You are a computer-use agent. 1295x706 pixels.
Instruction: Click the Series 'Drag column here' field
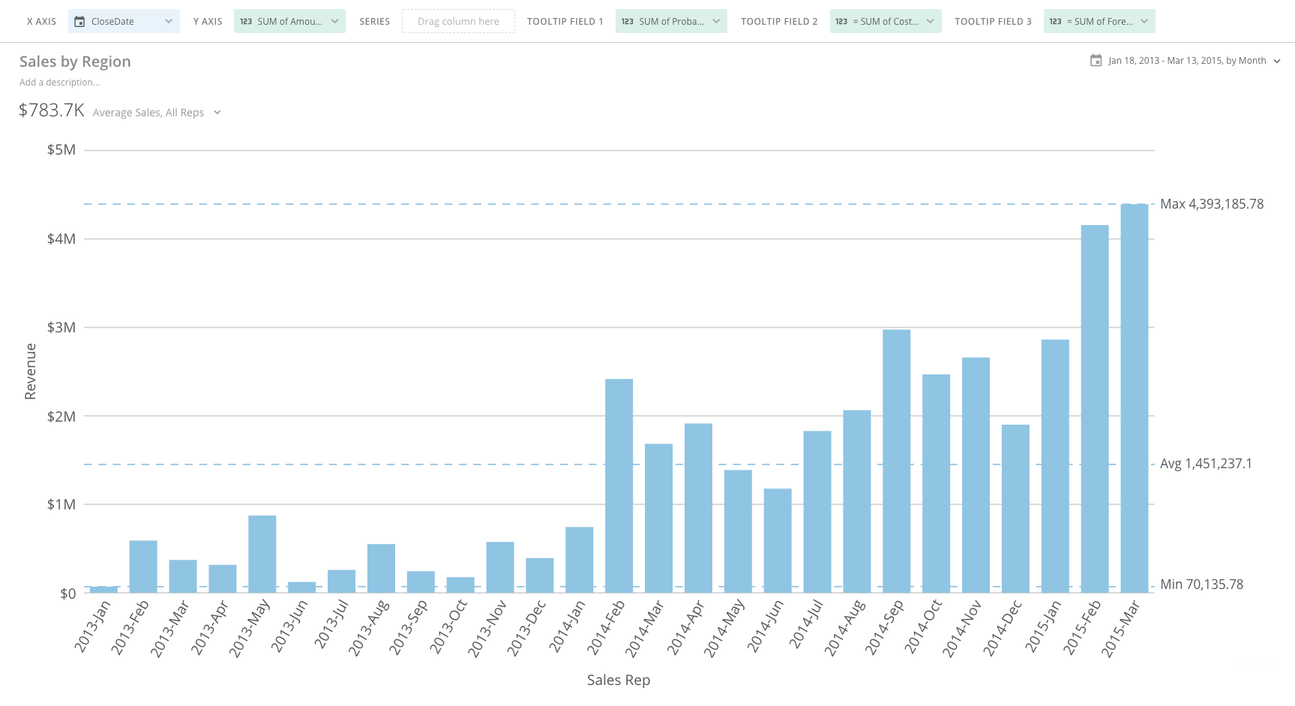point(458,21)
